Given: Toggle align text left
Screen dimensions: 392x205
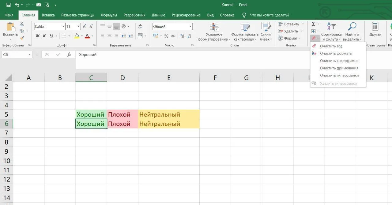Looking at the screenshot, I should tap(103, 36).
